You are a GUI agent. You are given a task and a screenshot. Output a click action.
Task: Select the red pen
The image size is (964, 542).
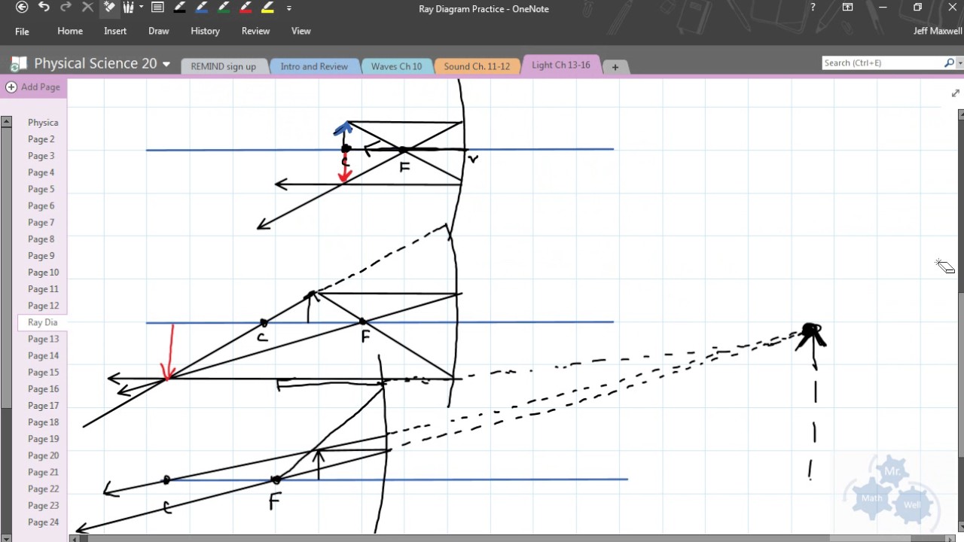pos(246,8)
